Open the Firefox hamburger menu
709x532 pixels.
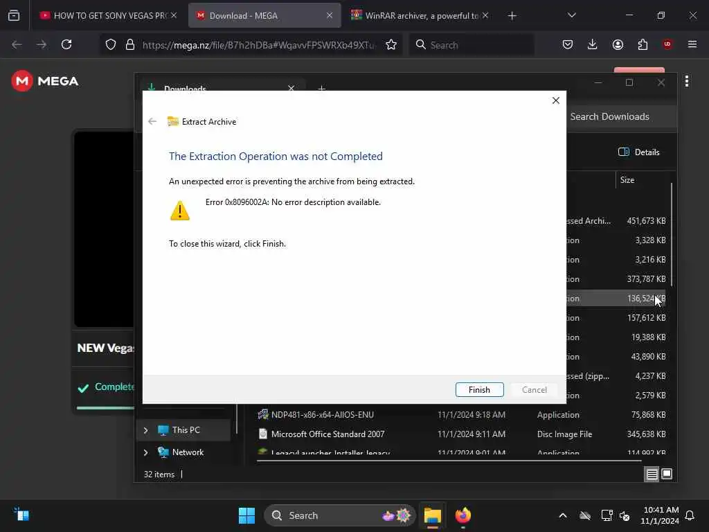(692, 44)
